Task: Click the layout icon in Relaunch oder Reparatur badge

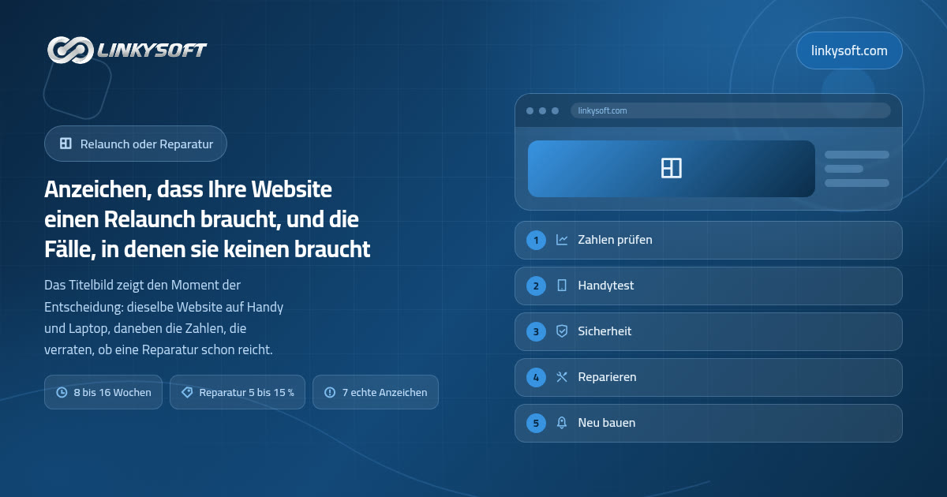Action: [x=66, y=144]
